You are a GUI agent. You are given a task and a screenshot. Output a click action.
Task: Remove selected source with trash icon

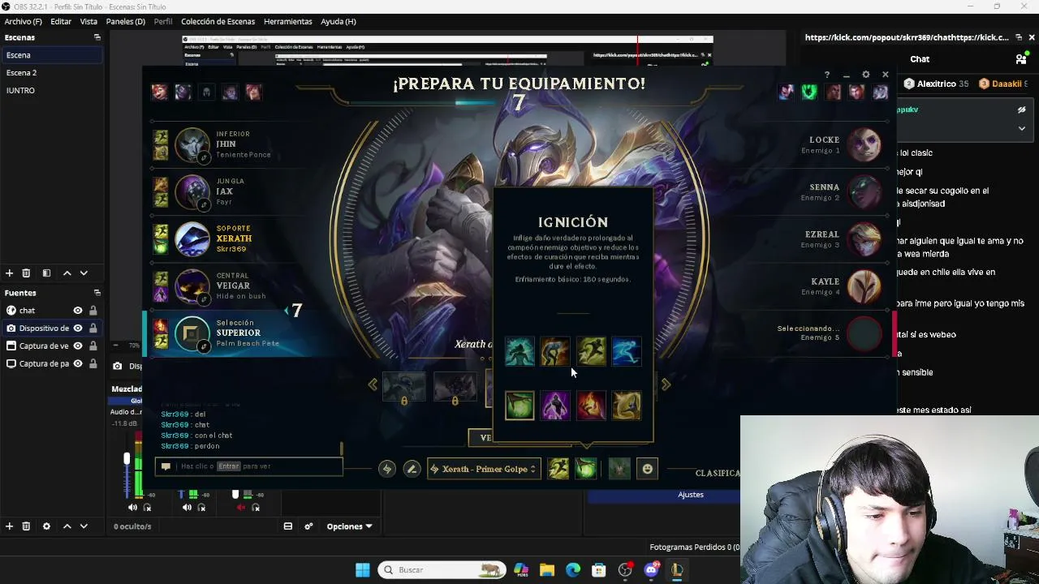pyautogui.click(x=26, y=526)
